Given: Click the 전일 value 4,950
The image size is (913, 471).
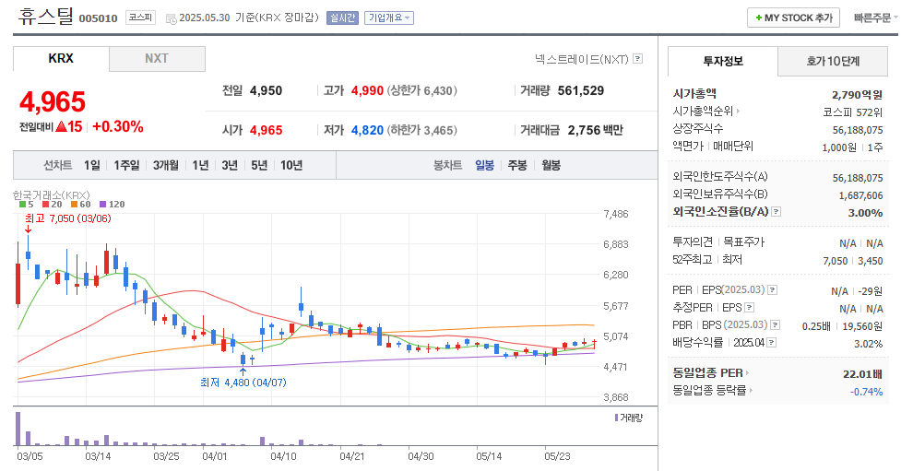Looking at the screenshot, I should (x=267, y=91).
